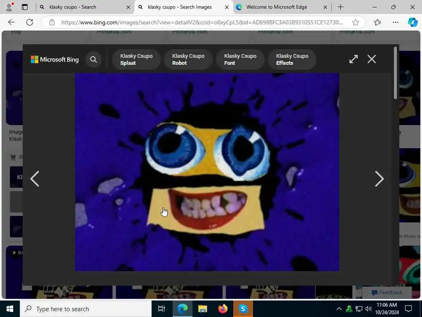Open the Bing search magnifier icon

coord(94,59)
